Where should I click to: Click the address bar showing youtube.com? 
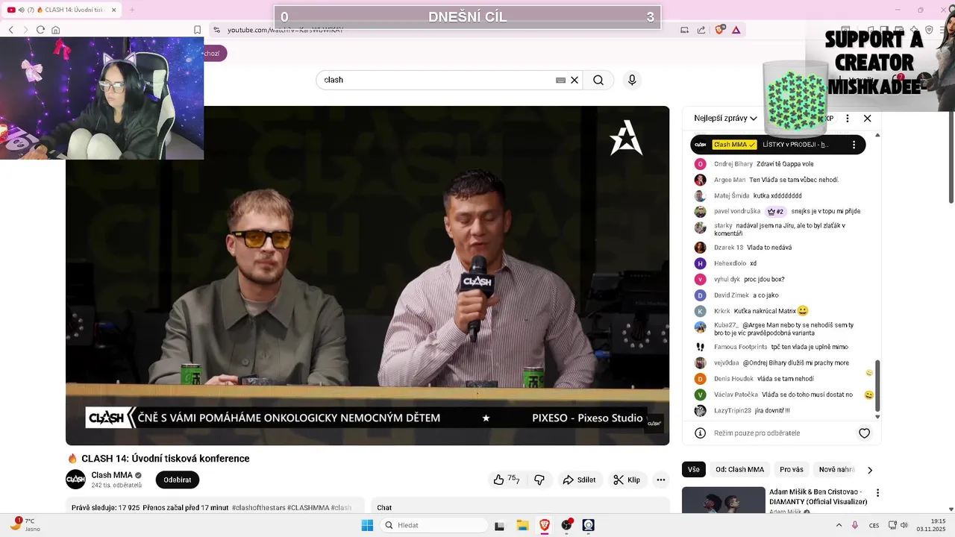coord(440,30)
